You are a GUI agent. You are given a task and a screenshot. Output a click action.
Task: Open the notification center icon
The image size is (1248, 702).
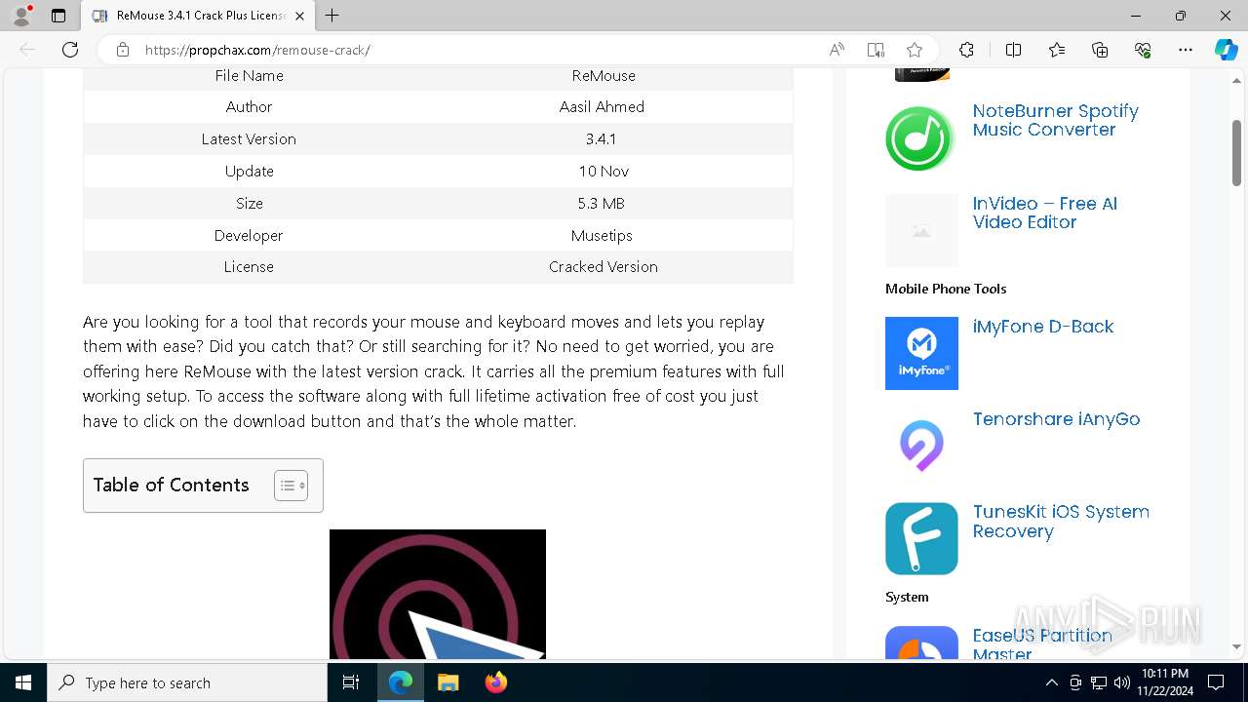(x=1216, y=682)
